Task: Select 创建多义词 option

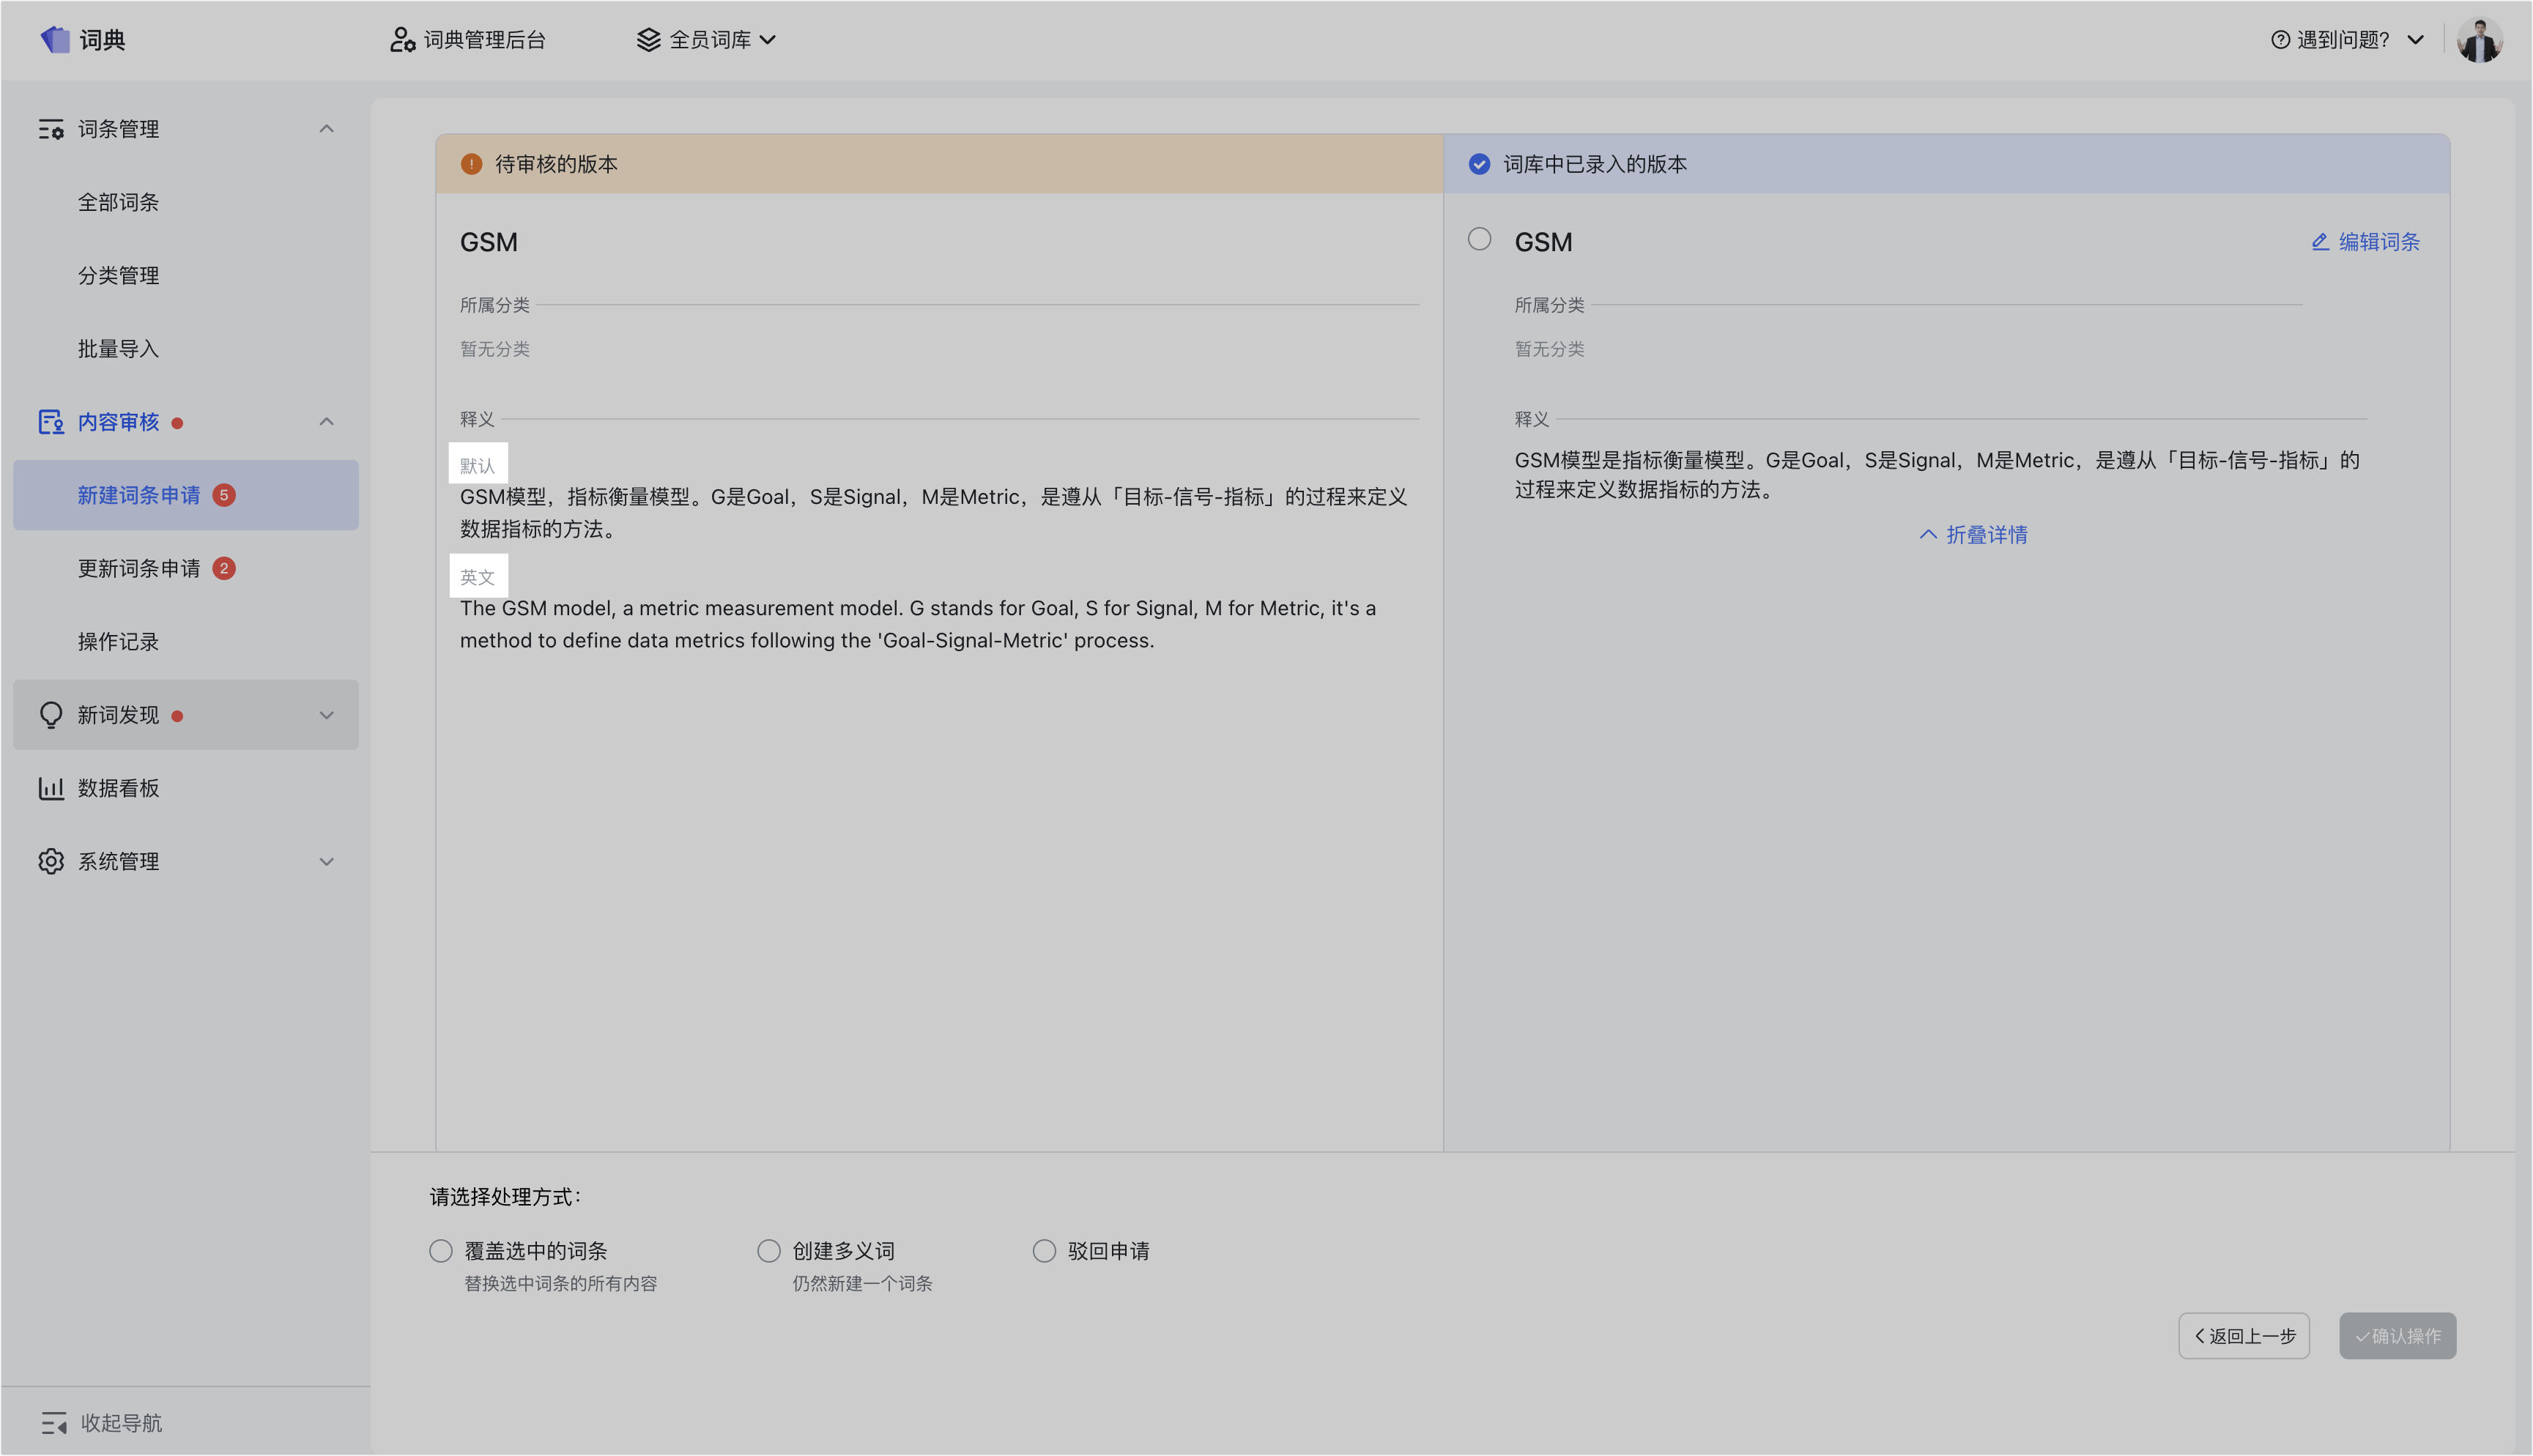Action: [769, 1251]
